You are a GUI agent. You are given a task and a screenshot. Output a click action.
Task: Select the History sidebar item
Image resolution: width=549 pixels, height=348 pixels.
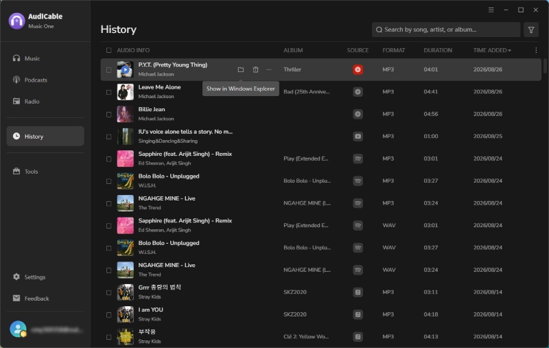pyautogui.click(x=45, y=136)
